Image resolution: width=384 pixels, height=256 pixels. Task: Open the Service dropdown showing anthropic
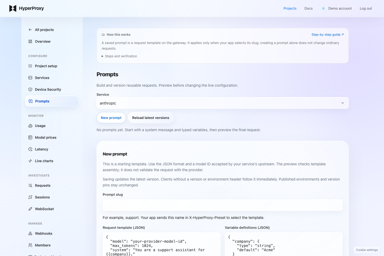click(x=222, y=103)
